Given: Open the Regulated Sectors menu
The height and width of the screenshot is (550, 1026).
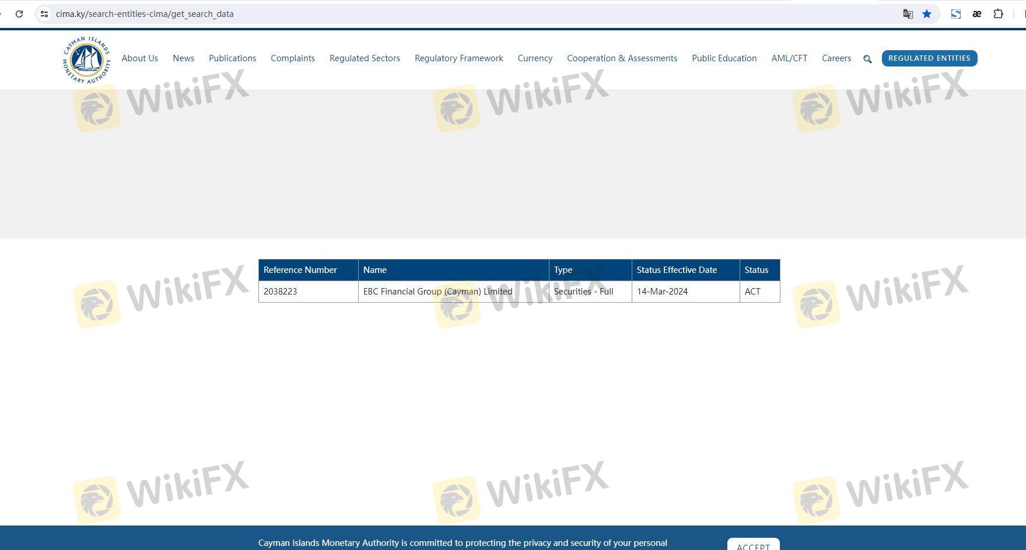Looking at the screenshot, I should (365, 58).
